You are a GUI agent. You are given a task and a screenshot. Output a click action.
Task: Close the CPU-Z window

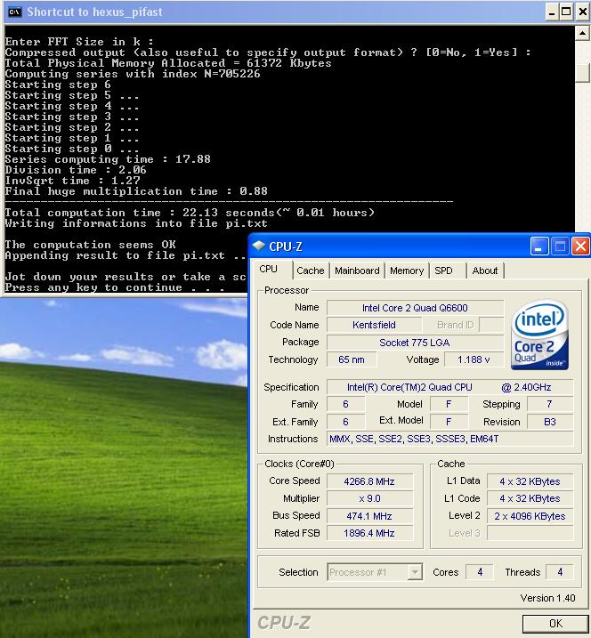(x=580, y=246)
